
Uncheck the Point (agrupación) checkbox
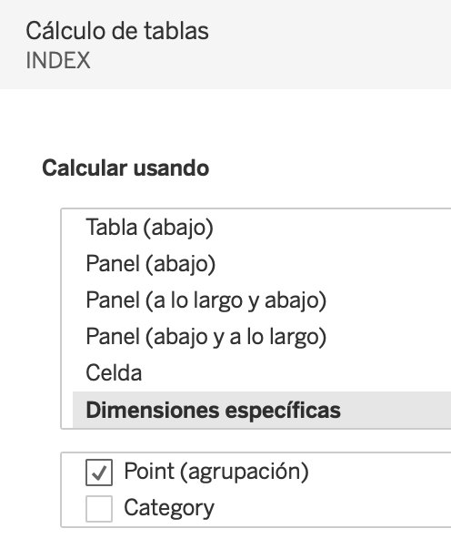99,473
